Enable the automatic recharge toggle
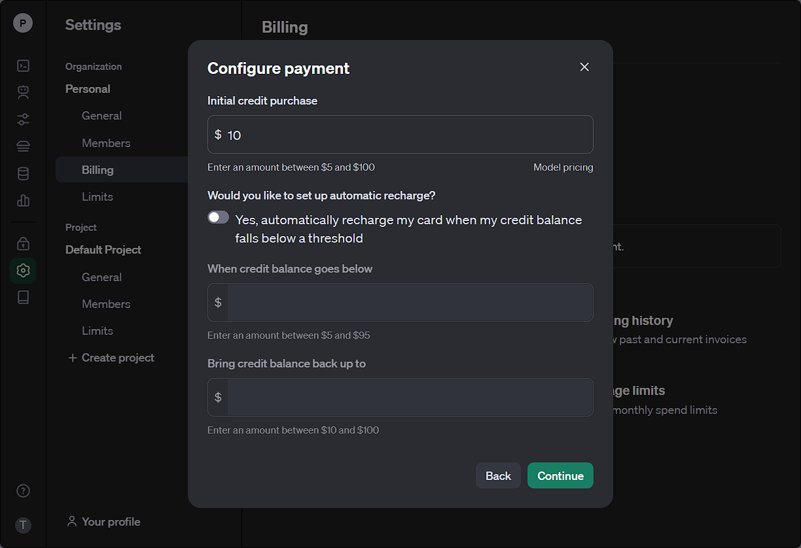The width and height of the screenshot is (801, 548). click(219, 218)
